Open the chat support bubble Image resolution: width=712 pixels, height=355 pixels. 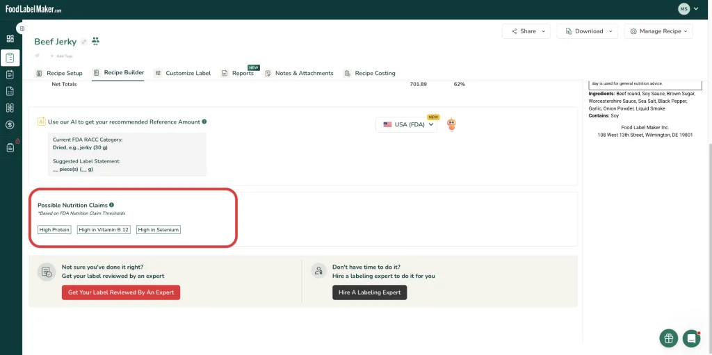click(691, 338)
